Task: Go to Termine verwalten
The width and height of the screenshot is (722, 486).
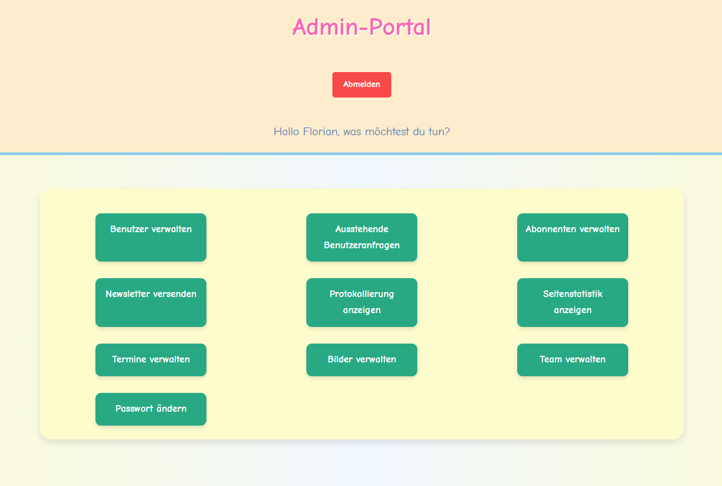Action: (151, 360)
